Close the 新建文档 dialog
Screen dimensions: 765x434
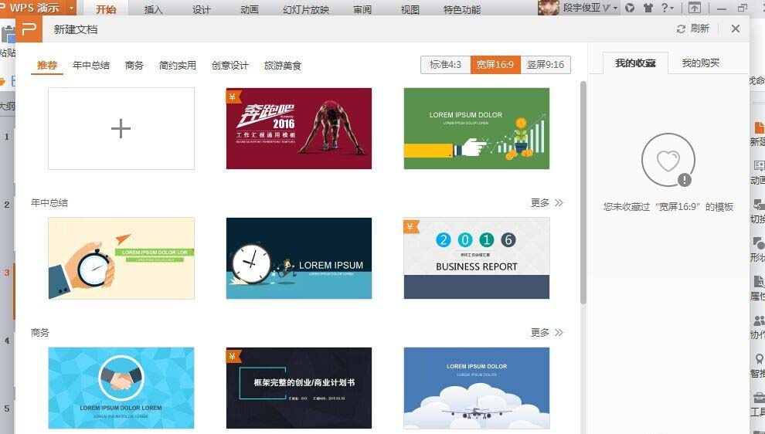(x=736, y=29)
